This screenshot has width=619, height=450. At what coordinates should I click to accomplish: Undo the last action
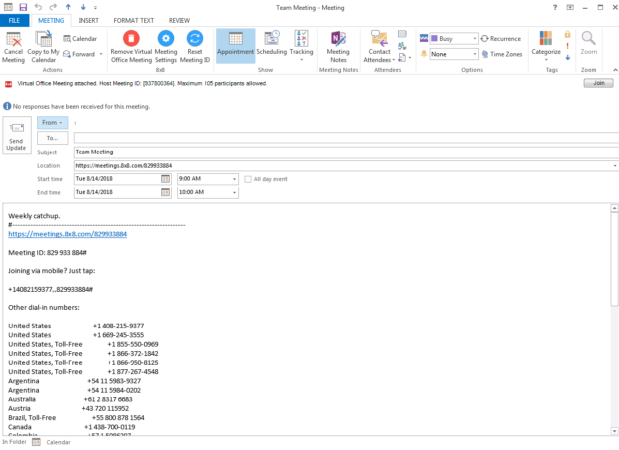38,7
